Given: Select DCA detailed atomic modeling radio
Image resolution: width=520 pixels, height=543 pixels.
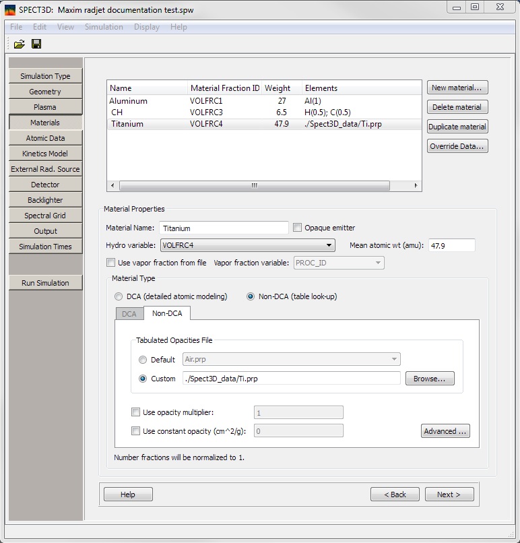Looking at the screenshot, I should pos(119,296).
